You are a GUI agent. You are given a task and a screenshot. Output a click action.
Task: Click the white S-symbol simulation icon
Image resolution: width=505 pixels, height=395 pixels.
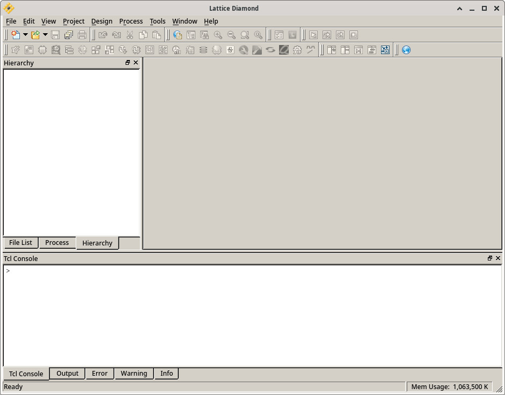click(230, 50)
